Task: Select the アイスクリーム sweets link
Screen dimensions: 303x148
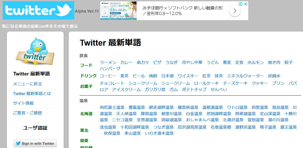Action: pyautogui.click(x=126, y=89)
